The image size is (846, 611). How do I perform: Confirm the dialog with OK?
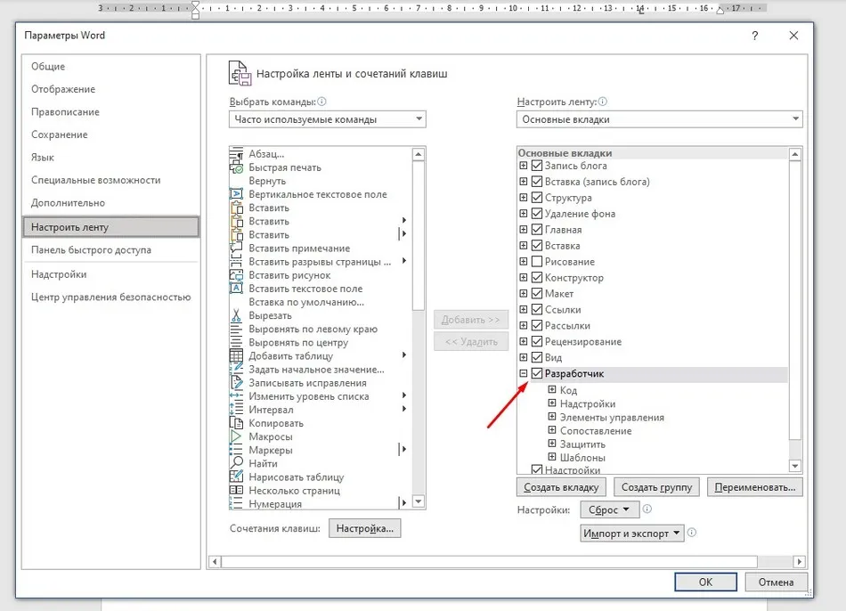pos(705,582)
